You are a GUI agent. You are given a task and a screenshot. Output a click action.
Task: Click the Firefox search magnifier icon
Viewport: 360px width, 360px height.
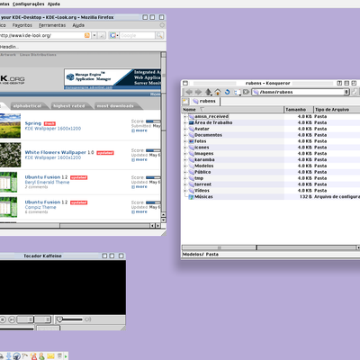click(159, 35)
